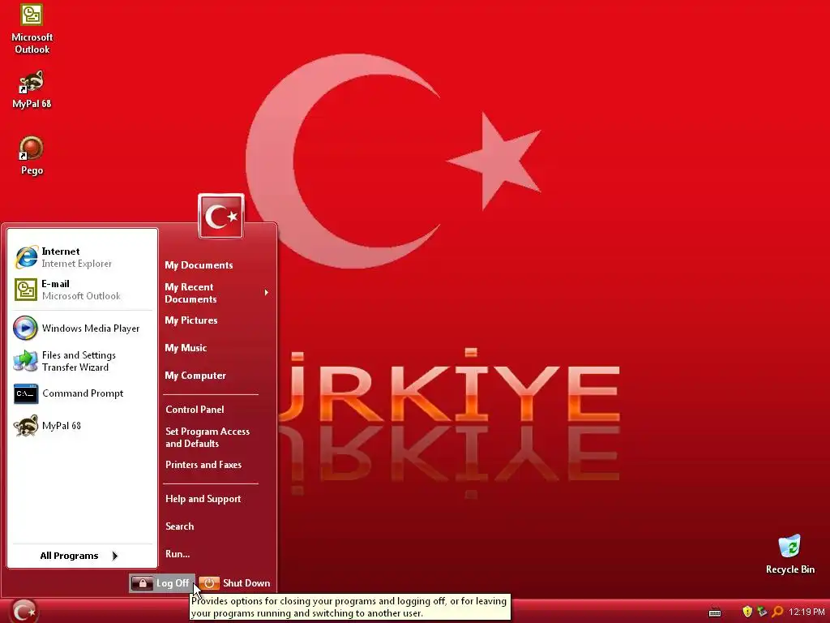
Task: Click the 12:19 PM taskbar clock
Action: coord(806,612)
